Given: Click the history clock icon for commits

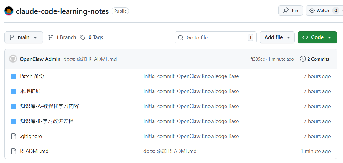Looking at the screenshot, I should (303, 59).
